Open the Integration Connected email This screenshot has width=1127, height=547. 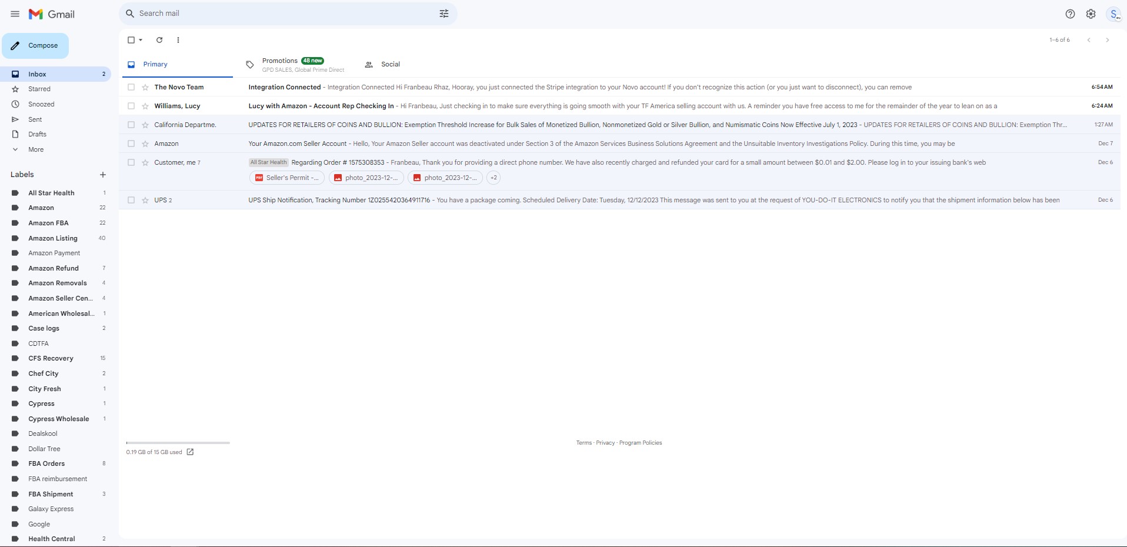pyautogui.click(x=621, y=87)
